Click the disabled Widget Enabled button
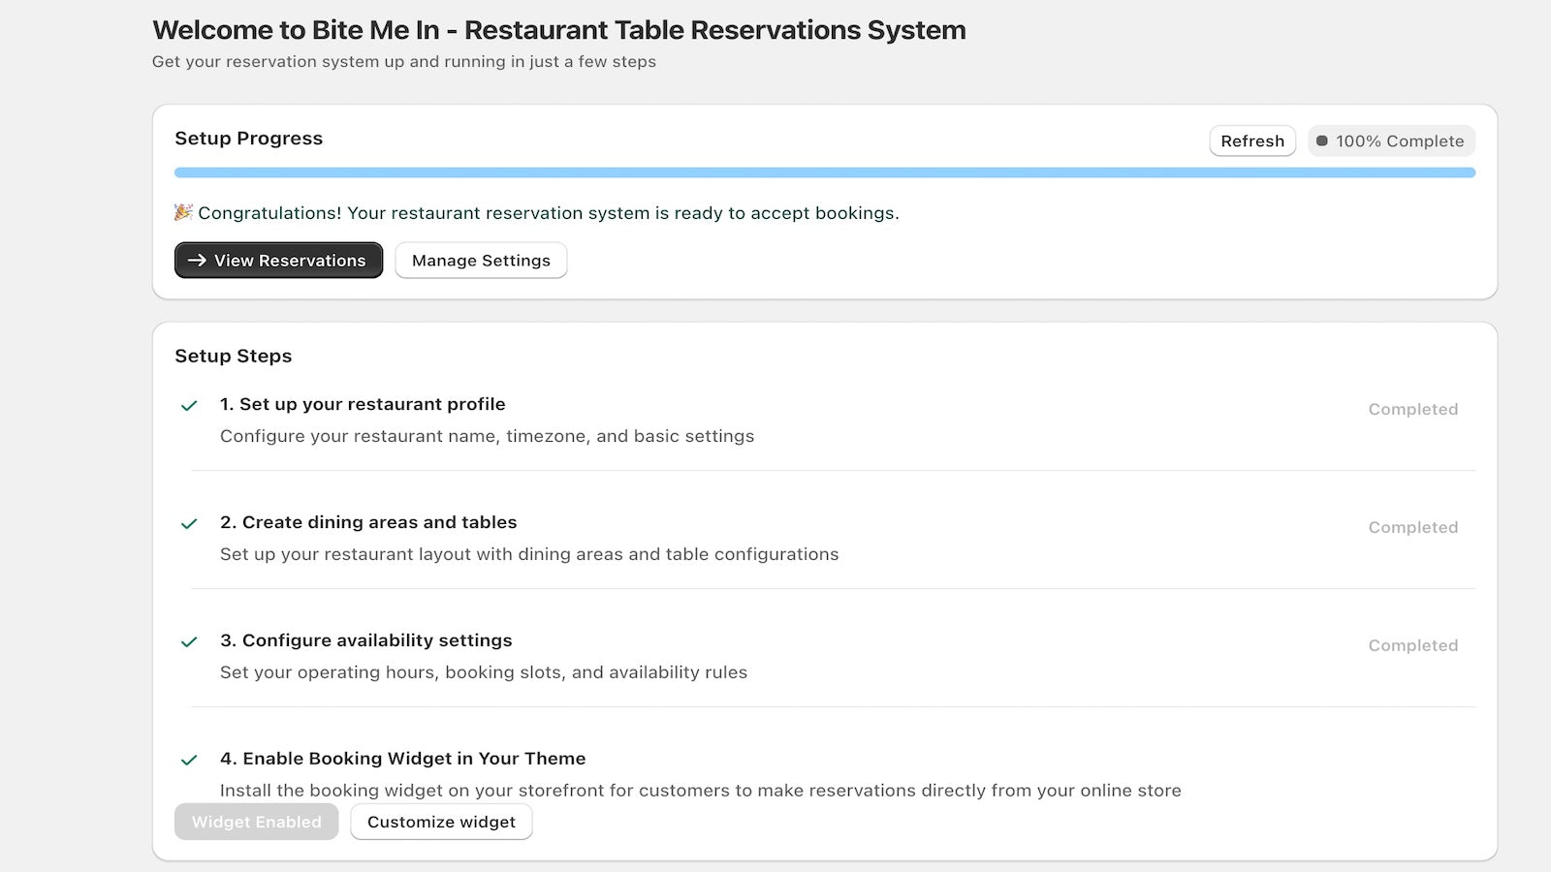The image size is (1551, 872). pyautogui.click(x=256, y=822)
